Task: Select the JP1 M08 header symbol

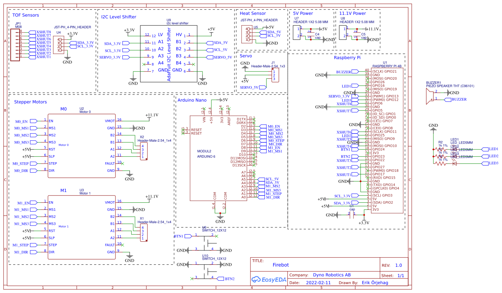Action: pos(15,45)
